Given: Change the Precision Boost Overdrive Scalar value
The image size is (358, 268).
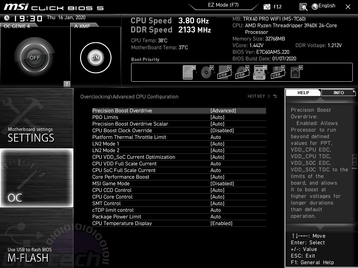Looking at the screenshot, I should [179, 124].
